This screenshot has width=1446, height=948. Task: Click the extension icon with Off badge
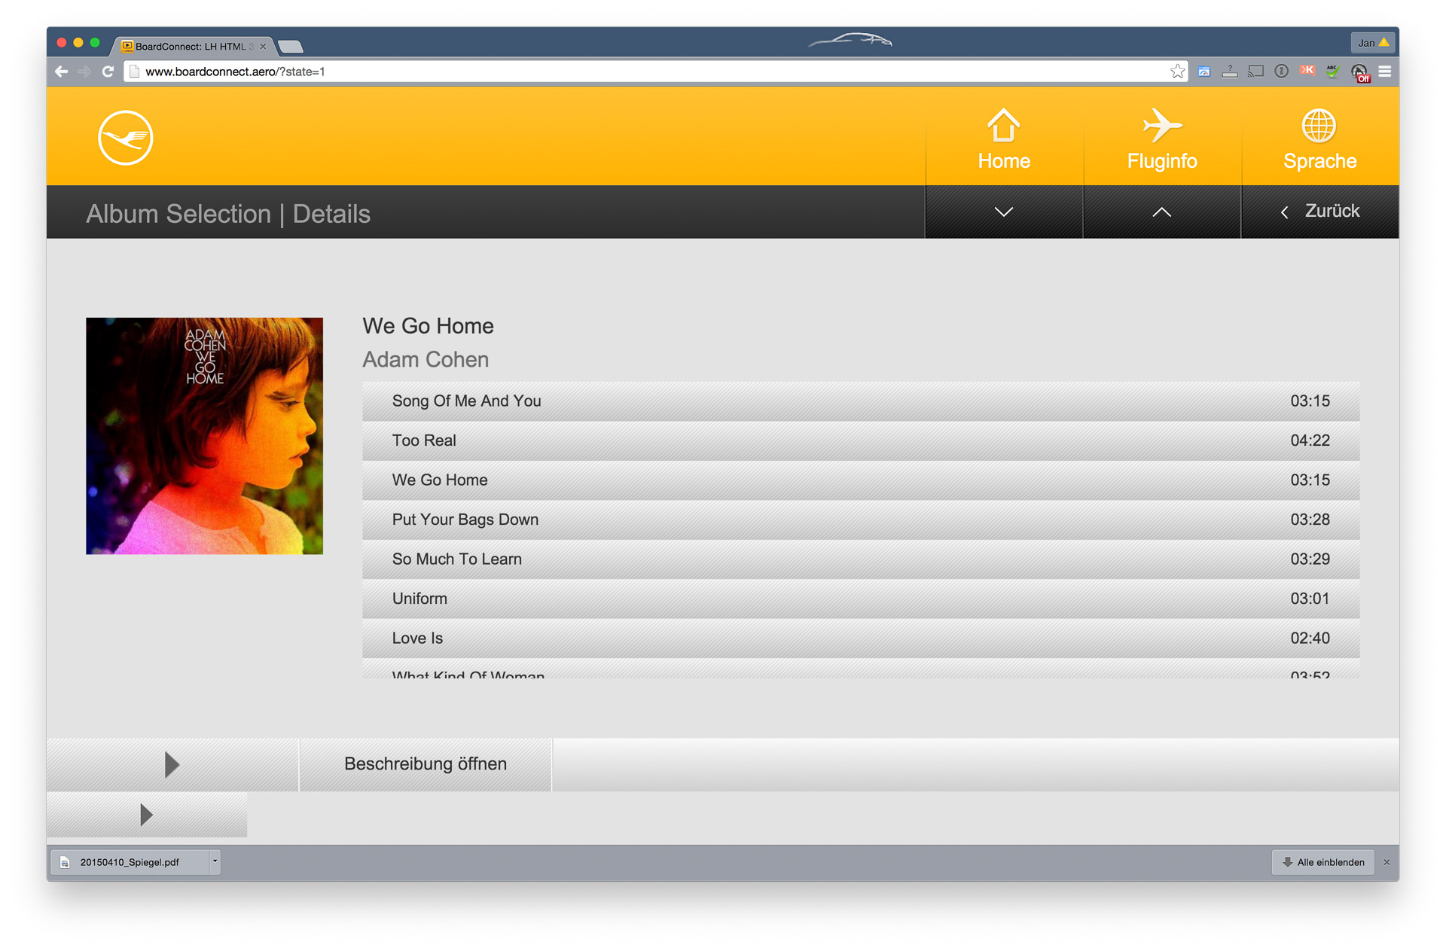click(1359, 72)
